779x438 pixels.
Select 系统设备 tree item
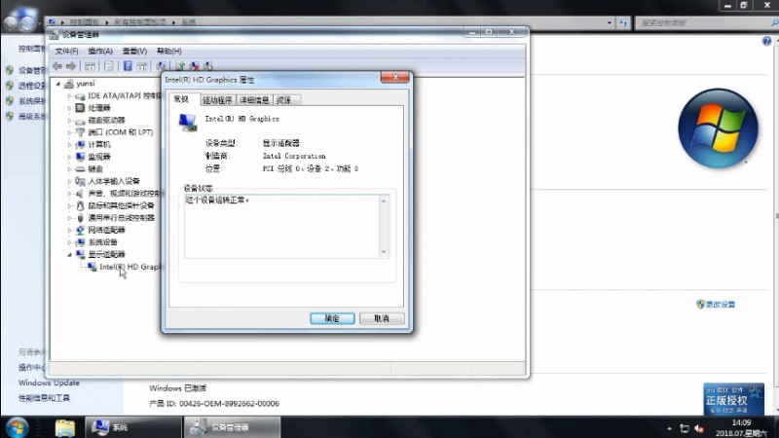[x=103, y=242]
